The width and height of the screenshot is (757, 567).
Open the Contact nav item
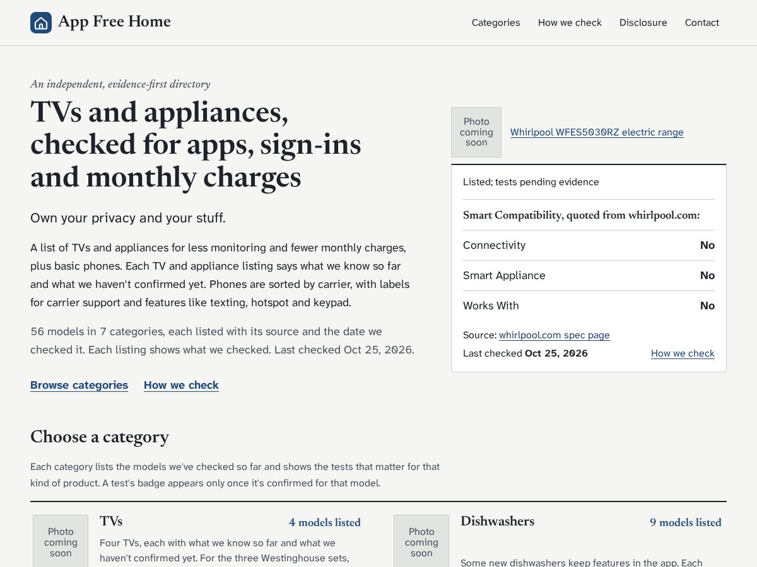coord(702,23)
